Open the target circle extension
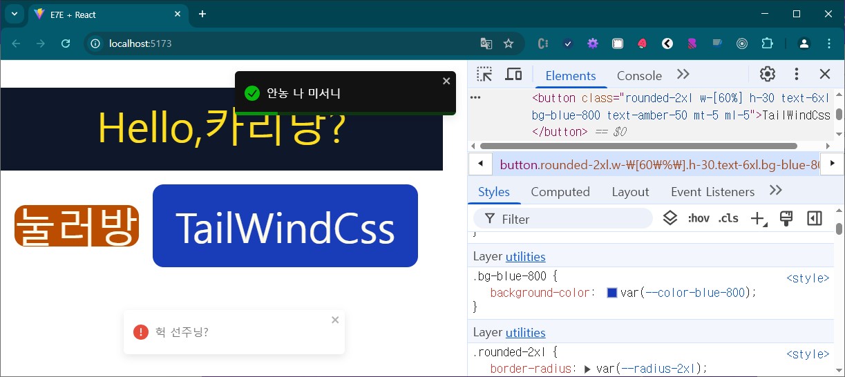 coord(742,43)
